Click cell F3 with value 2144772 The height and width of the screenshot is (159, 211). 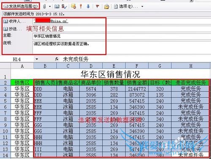pos(137,89)
